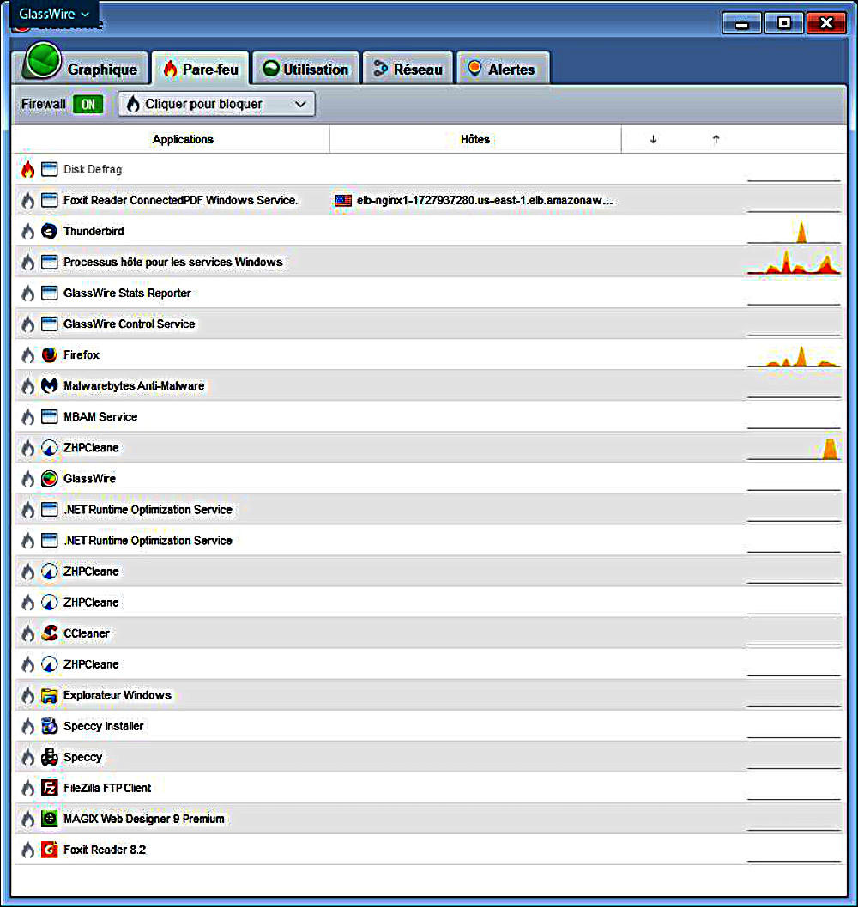Select the Pare-feu tab
Screen dimensions: 858x908
click(200, 69)
